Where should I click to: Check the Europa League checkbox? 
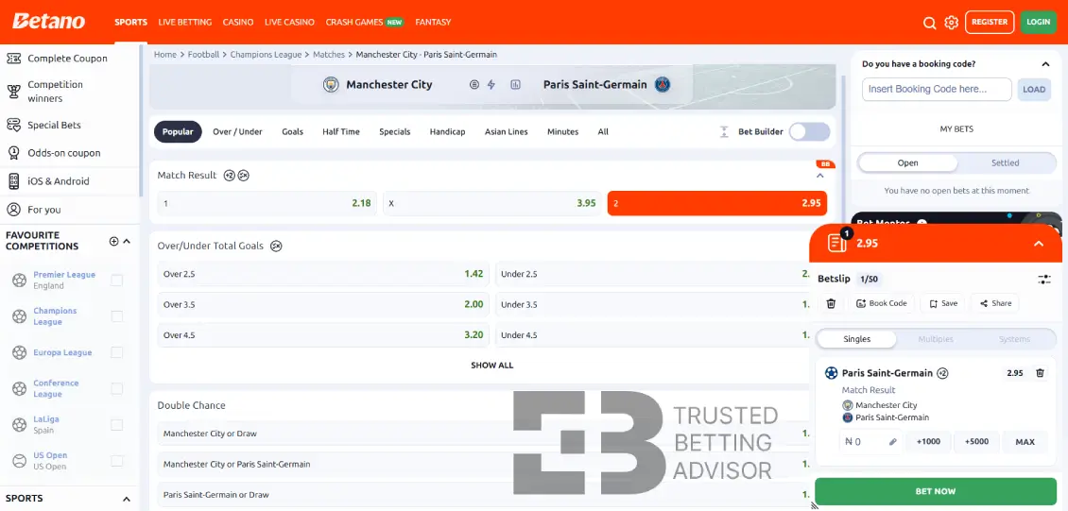coord(117,352)
